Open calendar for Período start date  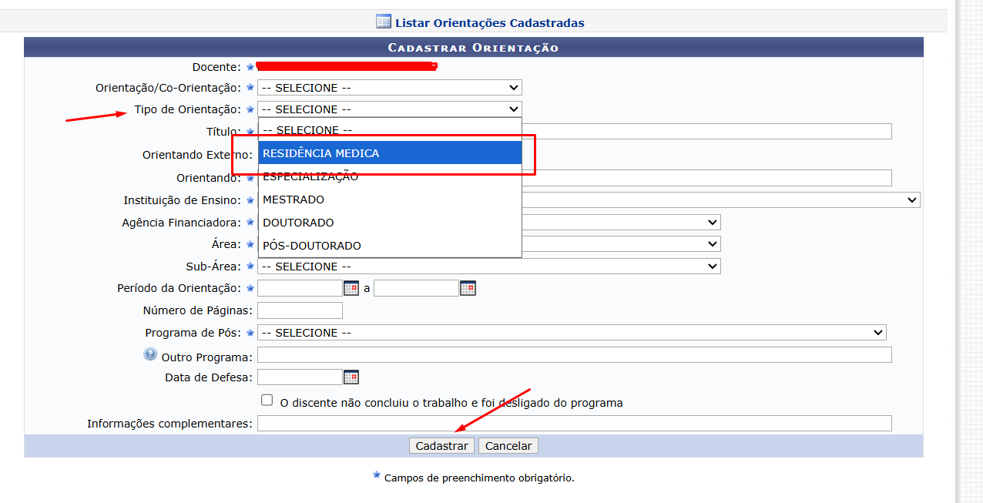point(351,289)
